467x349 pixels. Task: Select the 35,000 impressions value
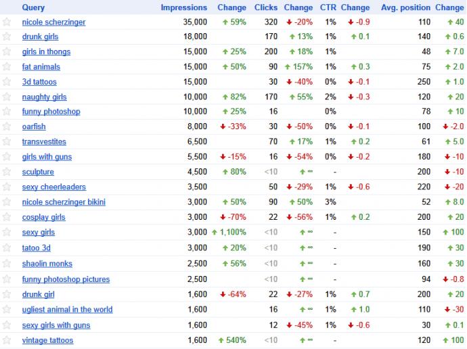(195, 22)
